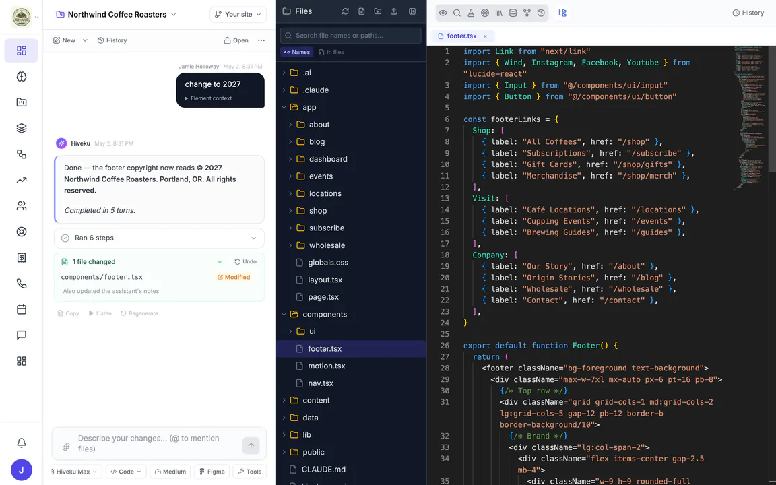Click the eye preview icon in editor toolbar
This screenshot has width=776, height=485.
click(443, 13)
